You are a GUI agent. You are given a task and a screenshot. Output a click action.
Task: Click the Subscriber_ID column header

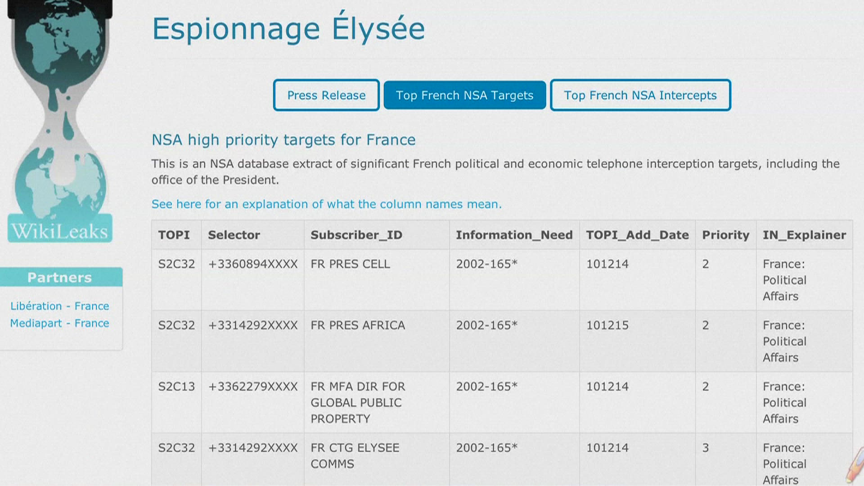356,235
